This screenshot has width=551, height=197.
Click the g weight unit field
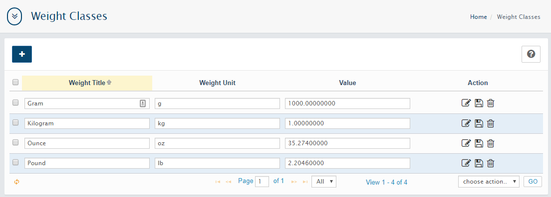[x=217, y=103]
